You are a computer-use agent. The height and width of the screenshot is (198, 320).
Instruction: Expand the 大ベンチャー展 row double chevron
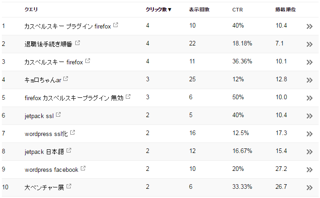pyautogui.click(x=309, y=187)
